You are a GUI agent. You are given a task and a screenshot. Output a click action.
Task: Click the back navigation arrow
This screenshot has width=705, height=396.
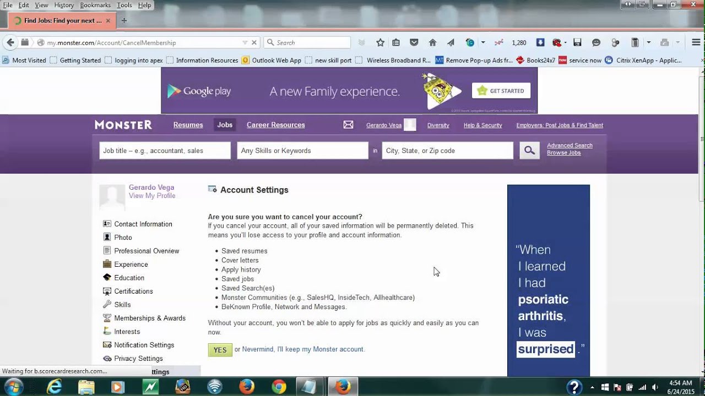coord(10,42)
